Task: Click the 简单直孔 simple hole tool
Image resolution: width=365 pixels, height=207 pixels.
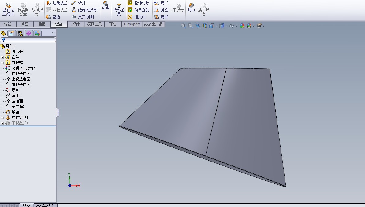Action: (x=138, y=10)
